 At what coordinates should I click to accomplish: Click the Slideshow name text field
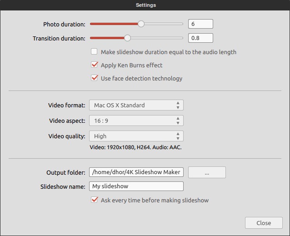tap(136, 186)
